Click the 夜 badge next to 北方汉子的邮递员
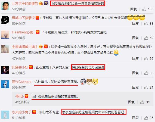The width and height of the screenshot is (155, 122). (46, 4)
